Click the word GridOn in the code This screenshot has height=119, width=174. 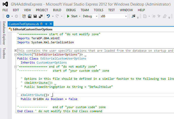pos(38,99)
